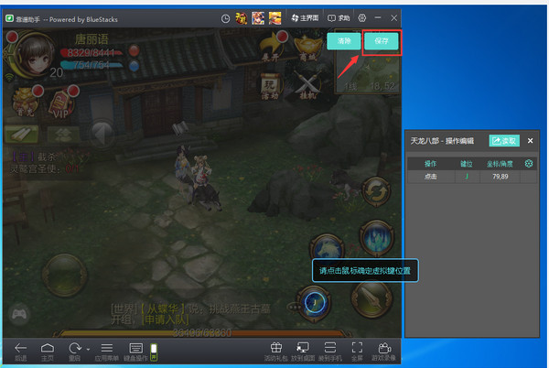The height and width of the screenshot is (368, 549).
Task: Open the clock history icon in title bar
Action: (225, 18)
